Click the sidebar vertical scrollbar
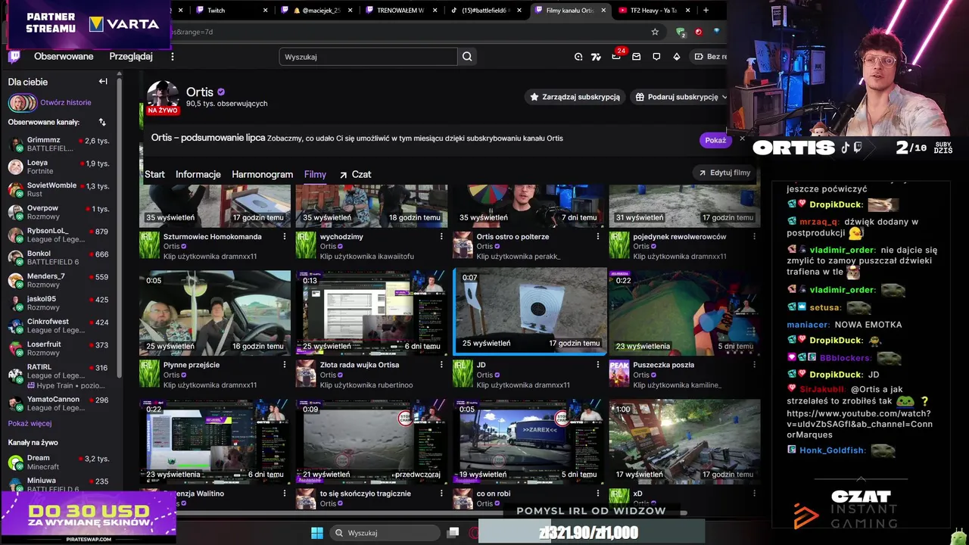The image size is (969, 545). [x=120, y=227]
